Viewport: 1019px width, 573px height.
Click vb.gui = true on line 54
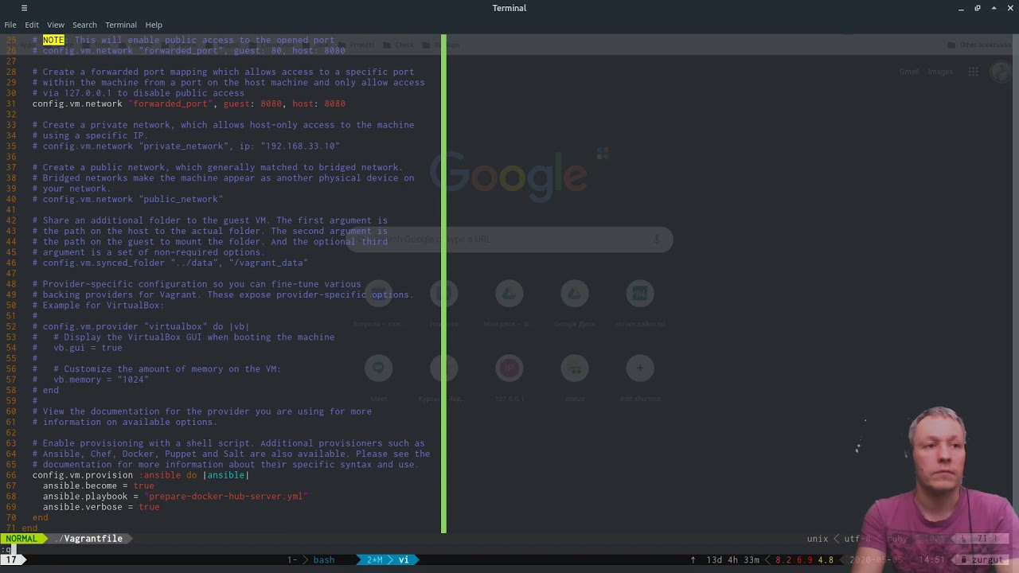coord(88,348)
